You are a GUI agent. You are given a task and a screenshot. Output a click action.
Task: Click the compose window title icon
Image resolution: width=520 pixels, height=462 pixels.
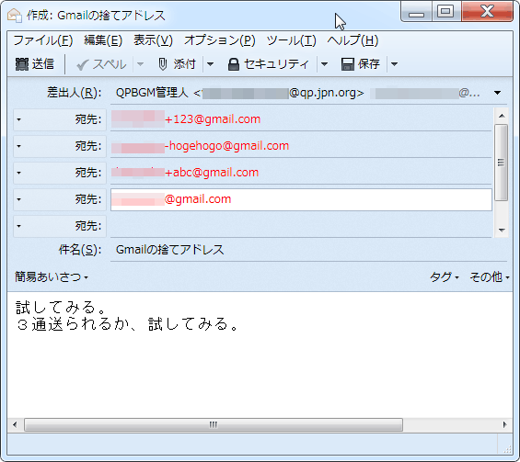click(x=15, y=16)
